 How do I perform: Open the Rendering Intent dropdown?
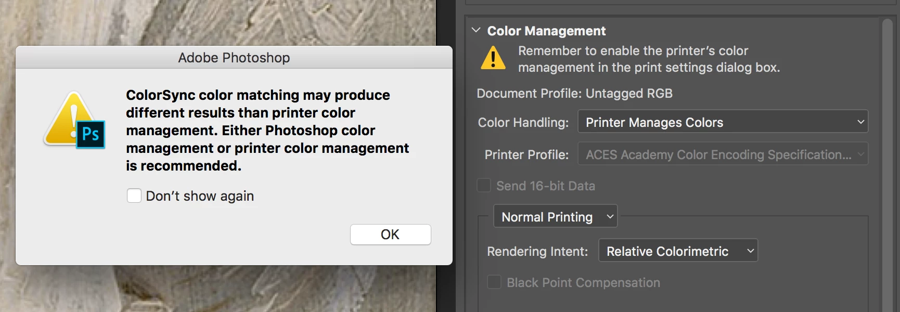coord(678,251)
